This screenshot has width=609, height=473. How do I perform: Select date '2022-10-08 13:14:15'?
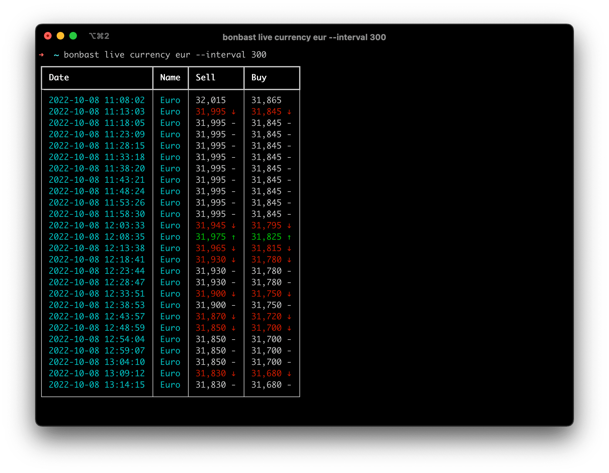[x=97, y=385]
